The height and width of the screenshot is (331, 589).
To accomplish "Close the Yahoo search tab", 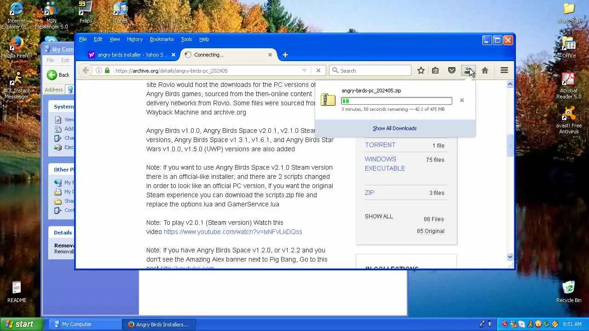I will point(173,55).
